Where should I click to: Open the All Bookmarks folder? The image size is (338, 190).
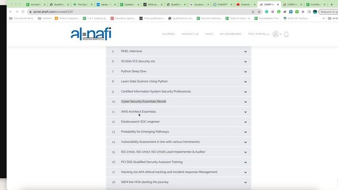333,18
